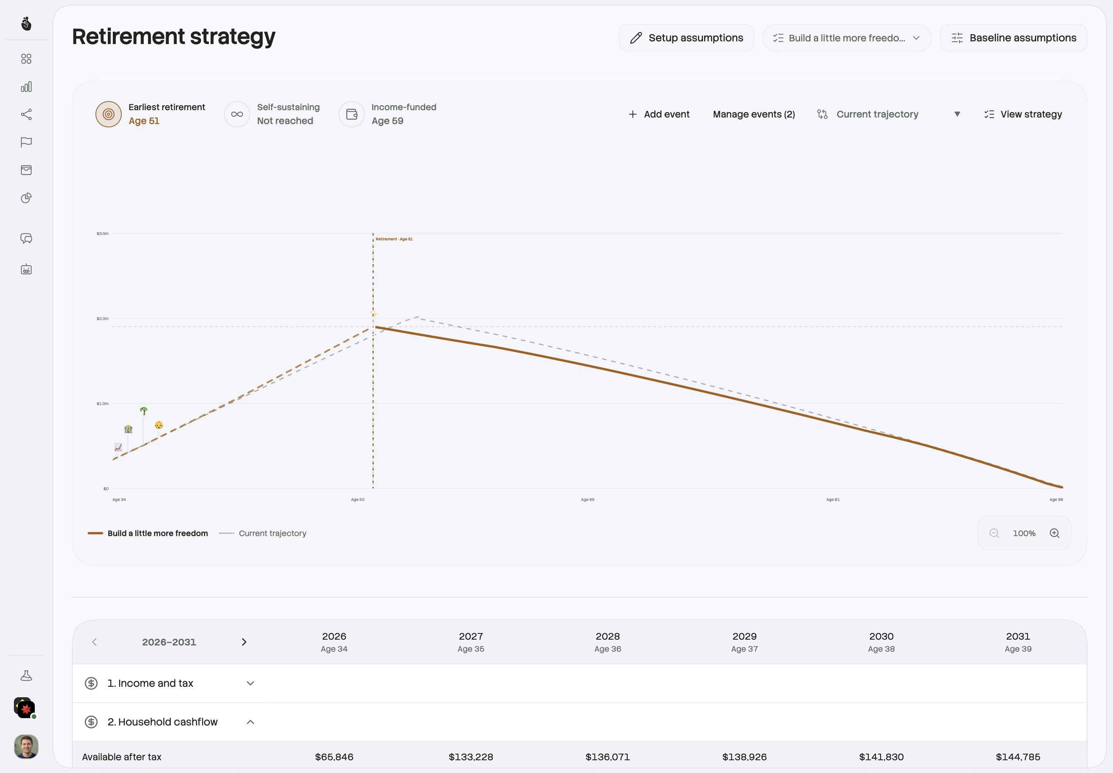Click the $133,228 cell
This screenshot has width=1113, height=773.
tap(471, 757)
